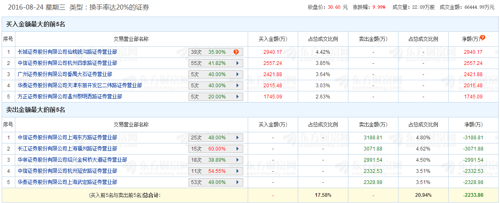Click the 15次 60.00% stats box
500x203 pixels.
(216, 149)
